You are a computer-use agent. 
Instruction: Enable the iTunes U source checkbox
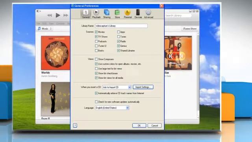click(x=96, y=46)
